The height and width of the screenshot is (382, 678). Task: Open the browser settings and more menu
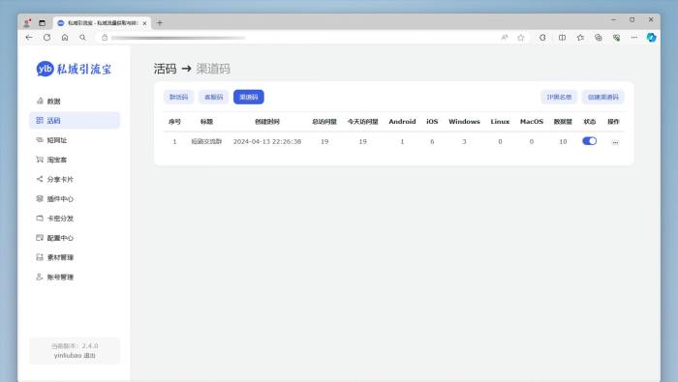[x=633, y=38]
